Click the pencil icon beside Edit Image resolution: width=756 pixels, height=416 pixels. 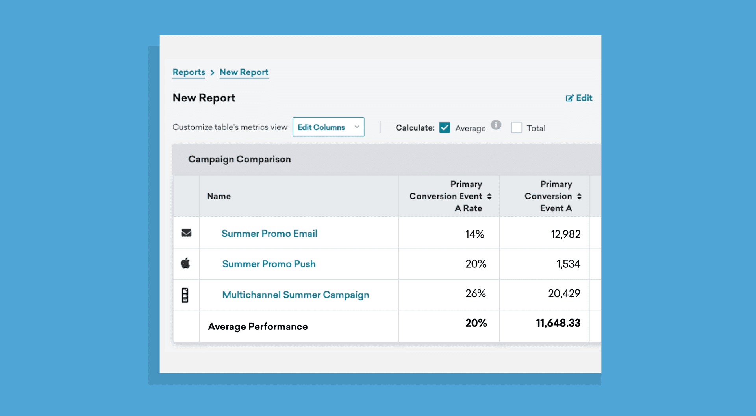click(569, 98)
